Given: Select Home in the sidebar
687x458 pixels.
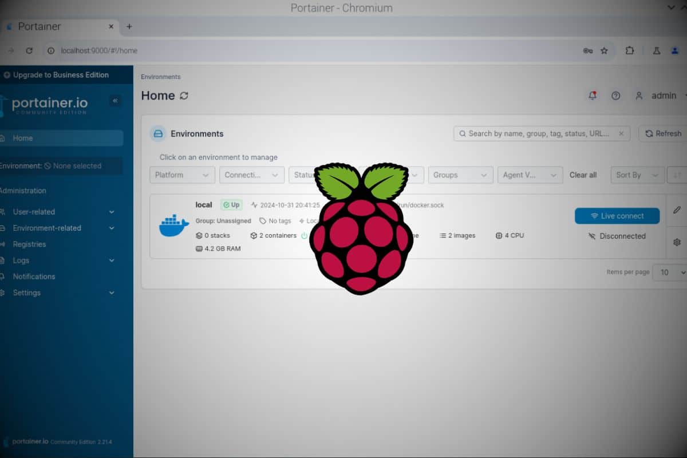Looking at the screenshot, I should [61, 138].
